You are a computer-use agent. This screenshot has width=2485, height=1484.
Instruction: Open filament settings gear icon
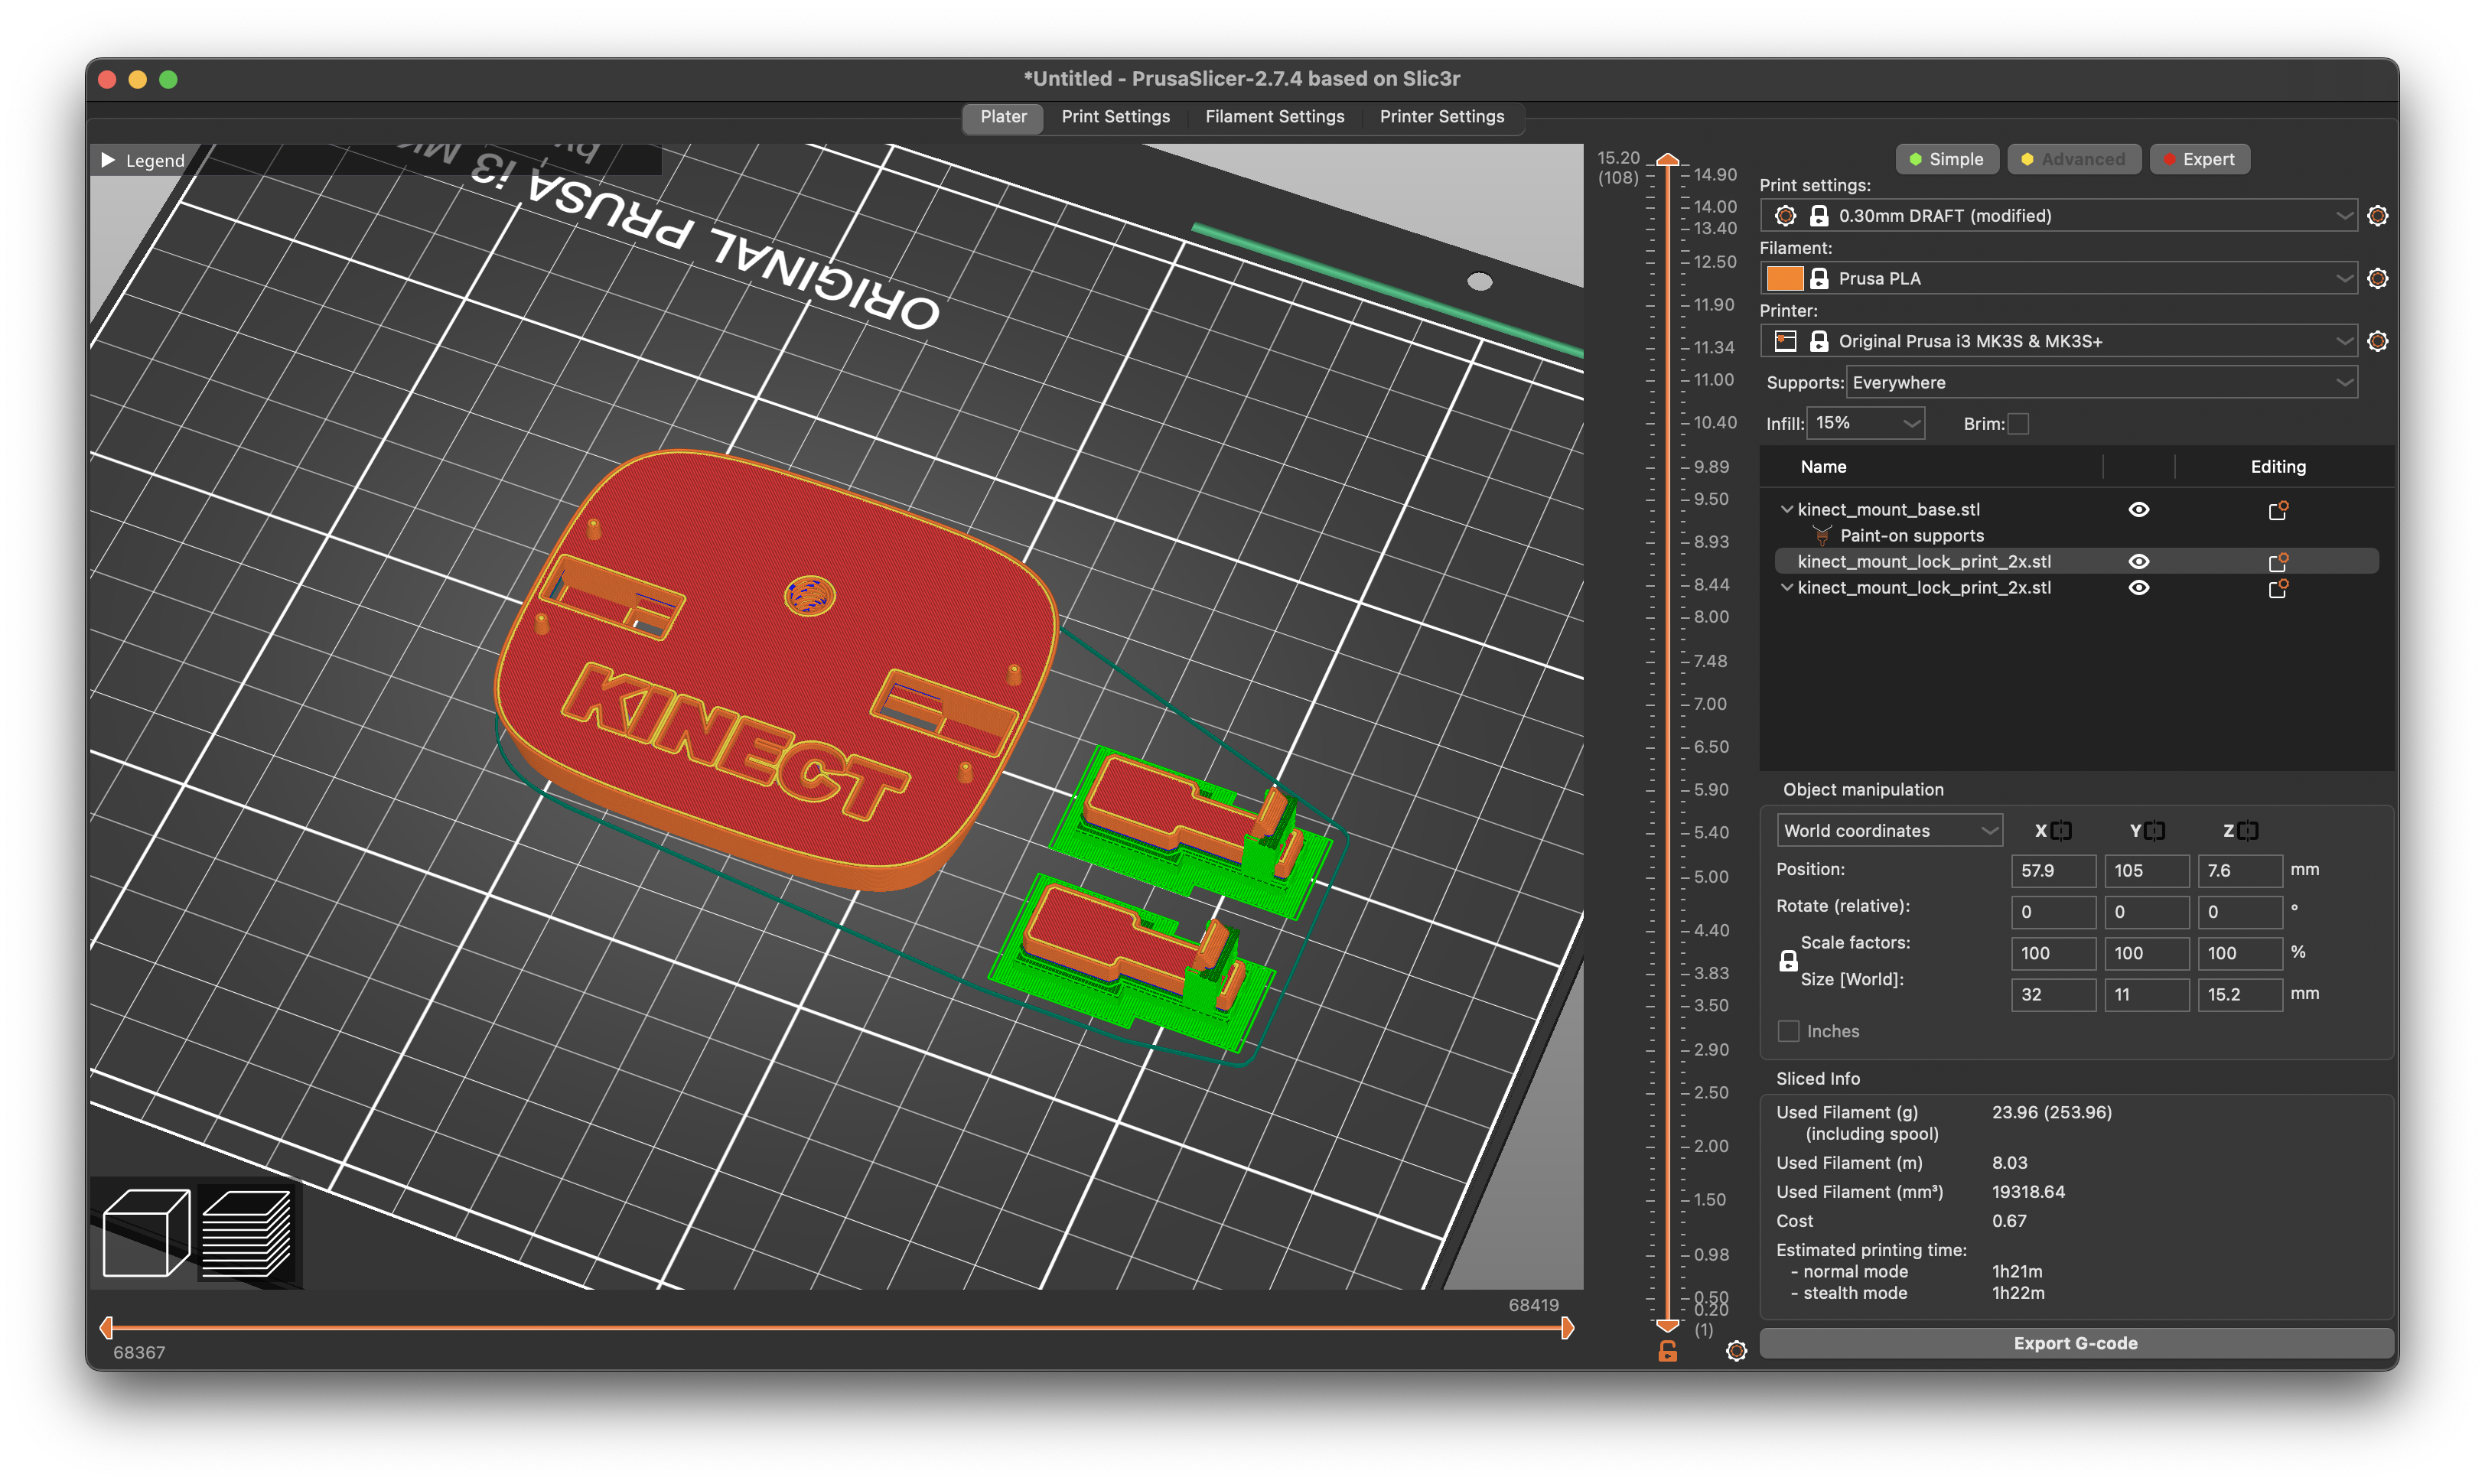pyautogui.click(x=2377, y=279)
